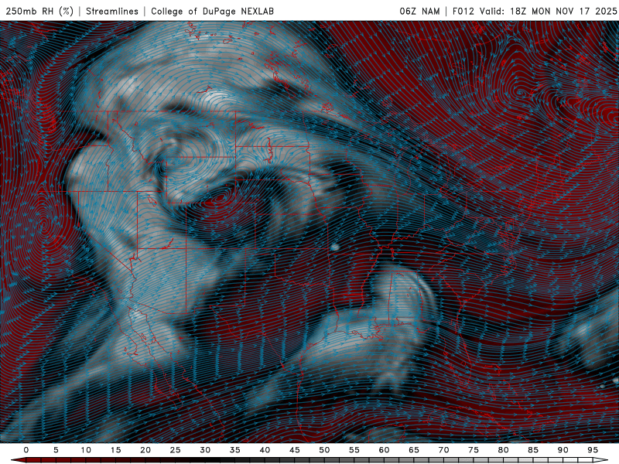Click the "35" label on the color scale
The image size is (619, 464).
coord(235,450)
